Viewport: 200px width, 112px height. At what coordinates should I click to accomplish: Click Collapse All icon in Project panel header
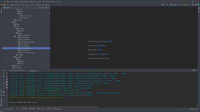click(42, 8)
